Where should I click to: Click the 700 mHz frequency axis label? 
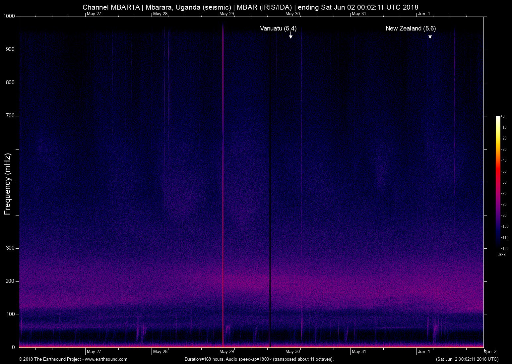[x=10, y=116]
